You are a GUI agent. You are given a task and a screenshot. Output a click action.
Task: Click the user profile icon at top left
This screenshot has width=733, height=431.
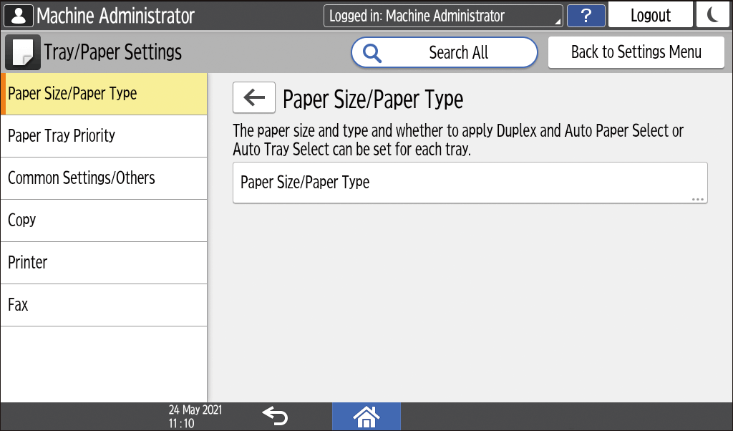(19, 15)
